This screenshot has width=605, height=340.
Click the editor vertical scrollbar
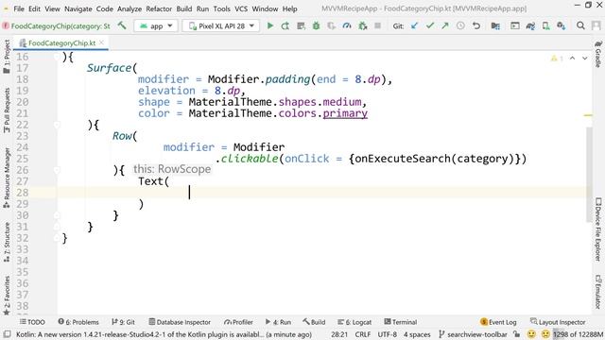click(589, 174)
